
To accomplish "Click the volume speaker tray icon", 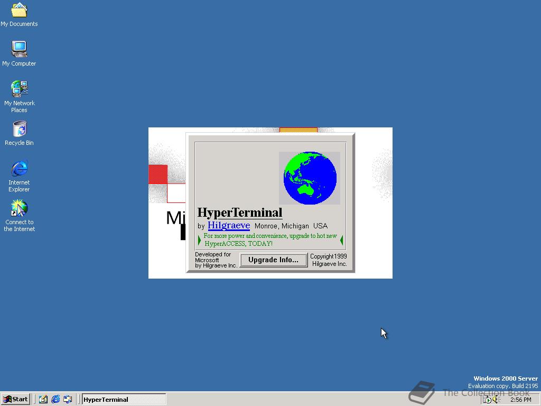I will click(x=496, y=400).
